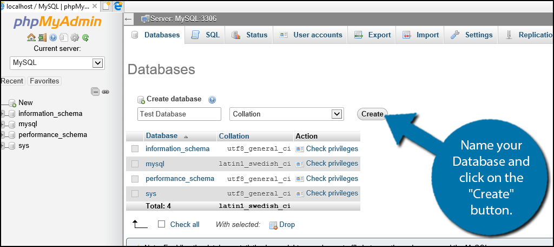
Task: Click the back arrow beside Server breadcrumb
Action: (x=129, y=19)
